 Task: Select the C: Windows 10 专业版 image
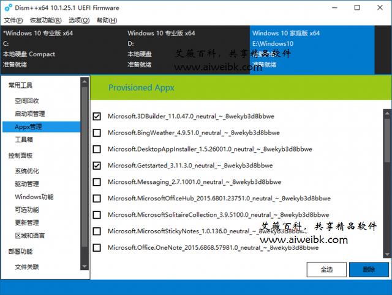click(x=62, y=49)
